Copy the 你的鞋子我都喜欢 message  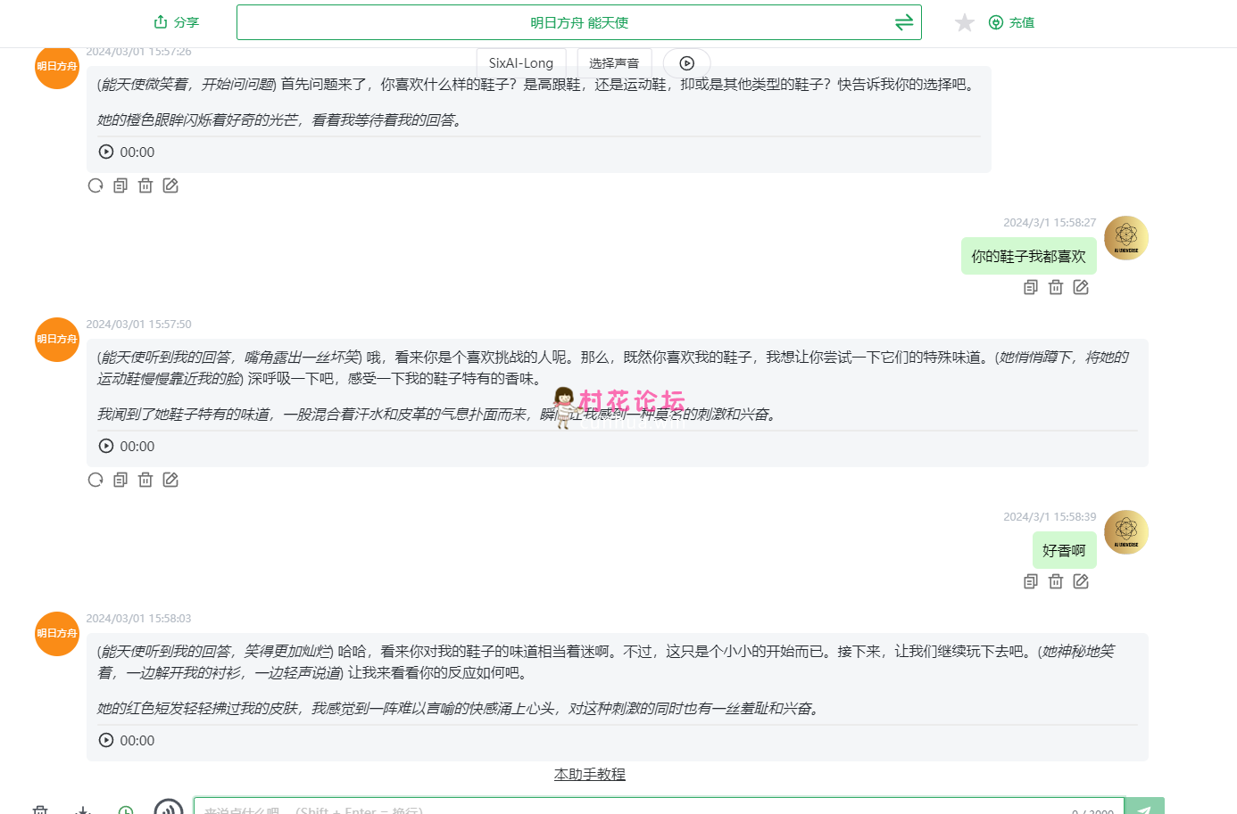(1031, 287)
